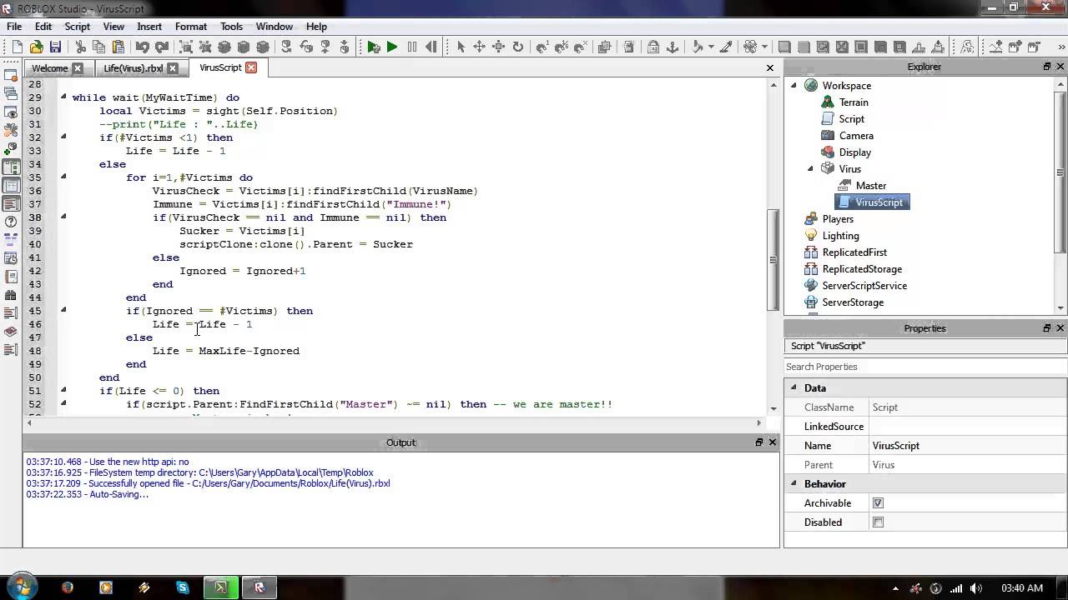
Task: Click the Help question mark icon in sidebar
Action: pyautogui.click(x=11, y=222)
